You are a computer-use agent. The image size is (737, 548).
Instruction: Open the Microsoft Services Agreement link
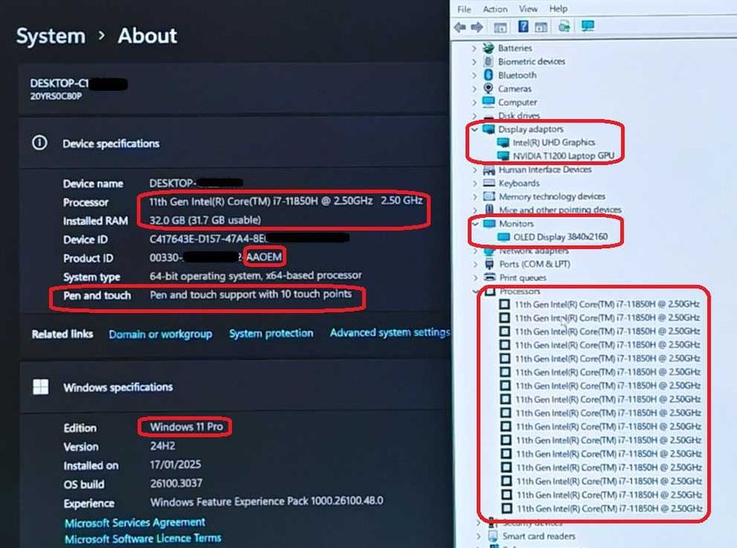[x=135, y=523]
